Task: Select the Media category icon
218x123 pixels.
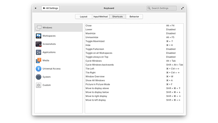Action: [39, 60]
